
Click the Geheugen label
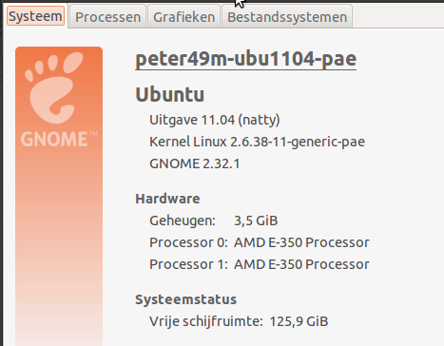pyautogui.click(x=183, y=221)
